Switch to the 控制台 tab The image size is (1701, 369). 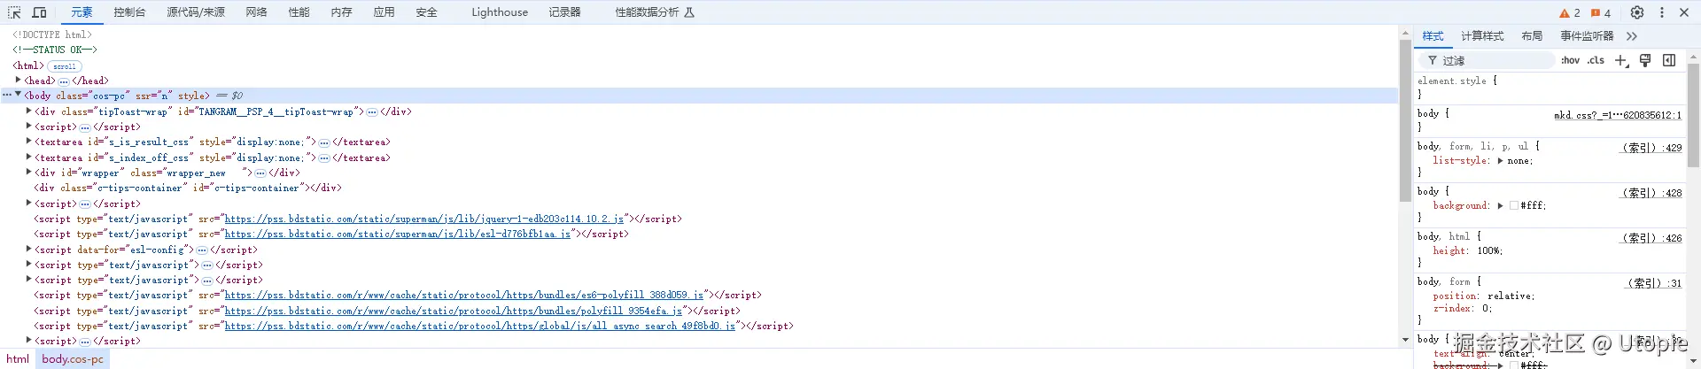(129, 12)
